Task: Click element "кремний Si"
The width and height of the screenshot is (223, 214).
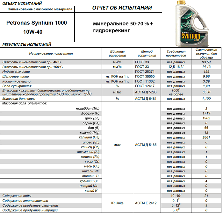Action: pyautogui.click(x=89, y=181)
